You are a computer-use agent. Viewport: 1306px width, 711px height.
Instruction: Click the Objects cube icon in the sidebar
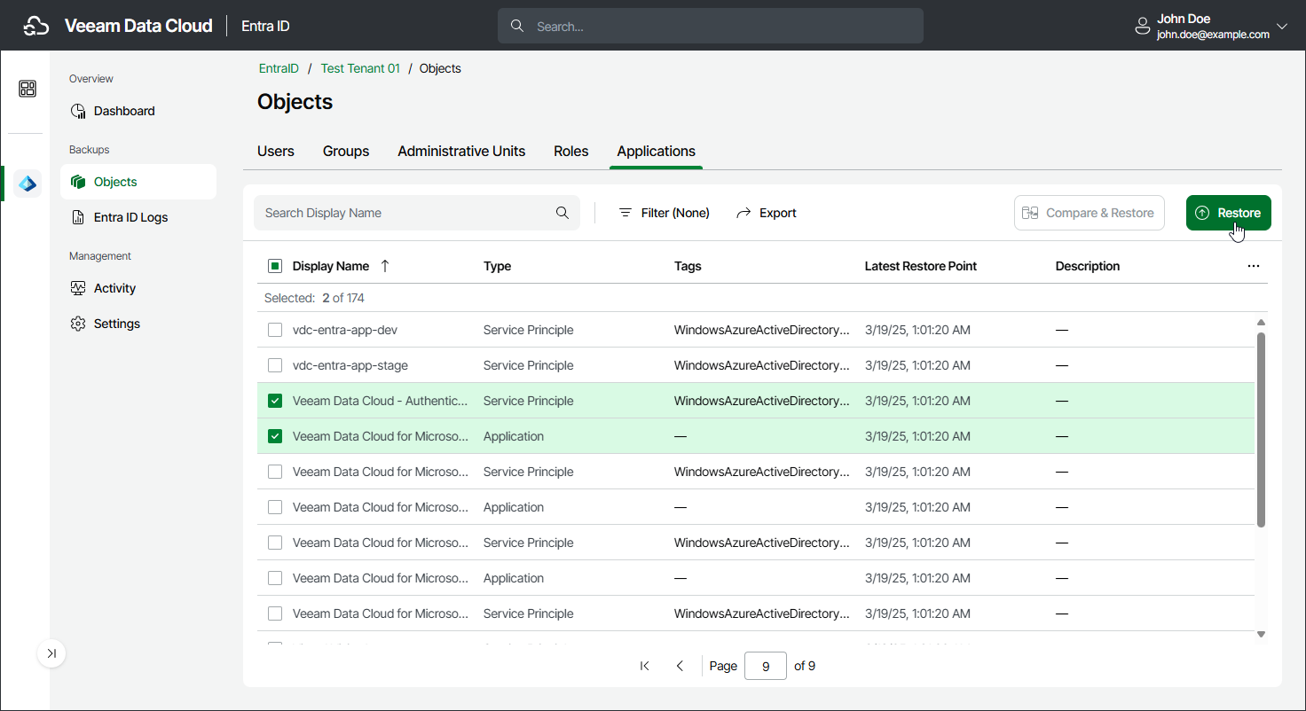[78, 182]
